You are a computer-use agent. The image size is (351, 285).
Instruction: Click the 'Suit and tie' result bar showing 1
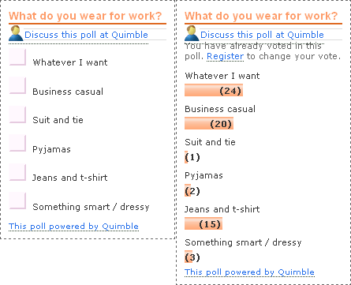click(186, 157)
